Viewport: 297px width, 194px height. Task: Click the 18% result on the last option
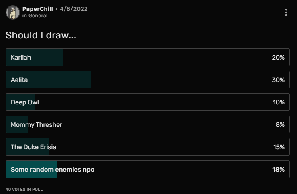[x=278, y=169]
